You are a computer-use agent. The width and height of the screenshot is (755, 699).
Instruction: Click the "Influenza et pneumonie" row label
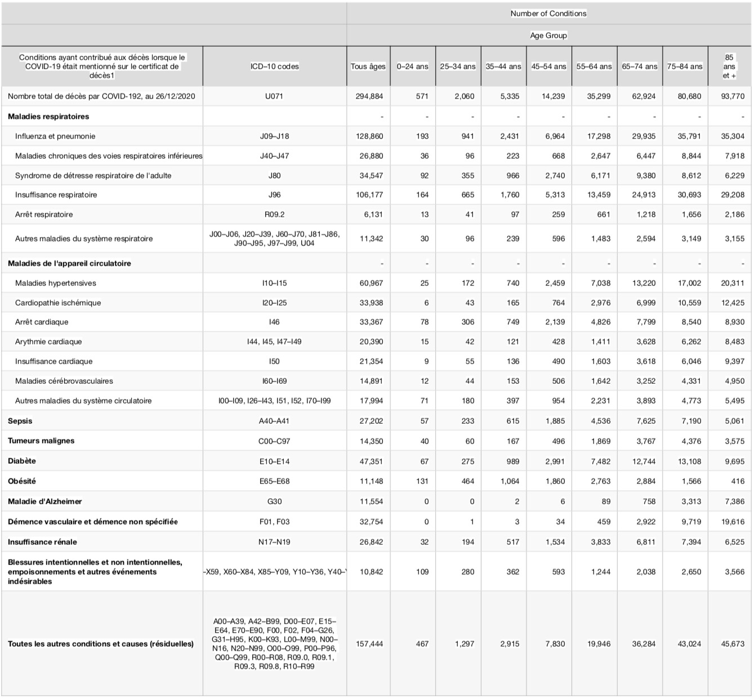pyautogui.click(x=55, y=136)
